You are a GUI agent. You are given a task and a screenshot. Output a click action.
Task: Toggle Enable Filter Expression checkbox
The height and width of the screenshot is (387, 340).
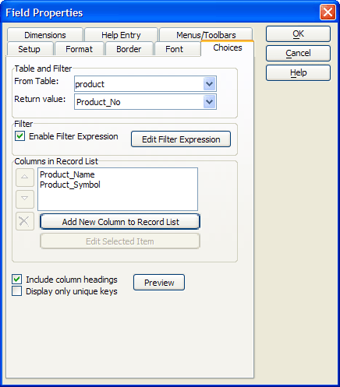pos(19,136)
